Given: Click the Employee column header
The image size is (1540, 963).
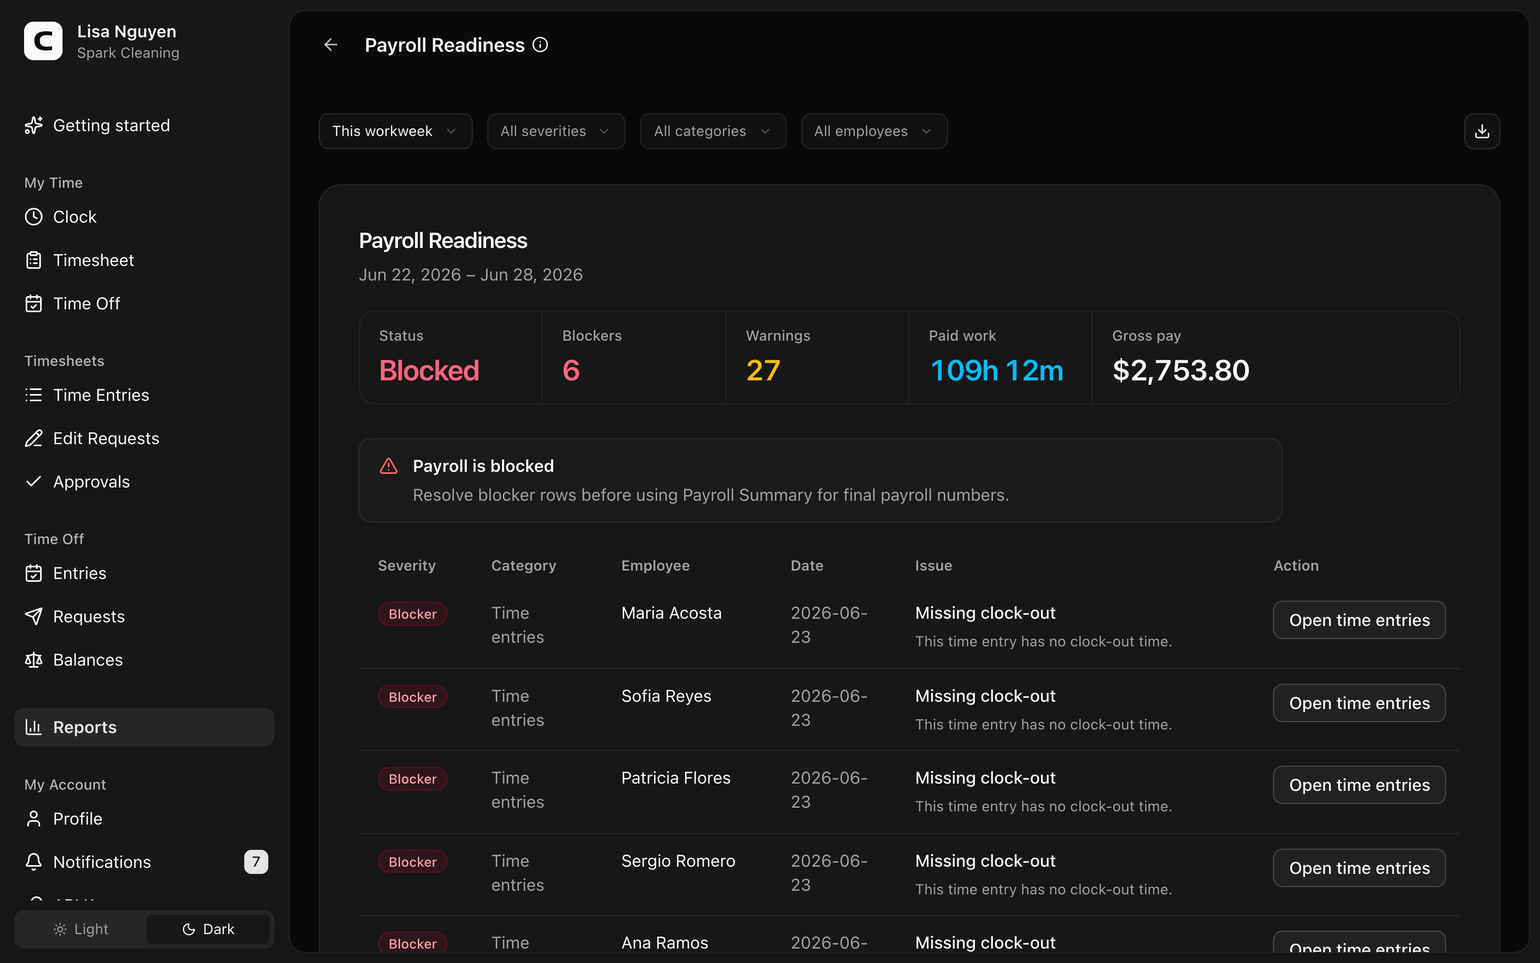Looking at the screenshot, I should 655,566.
